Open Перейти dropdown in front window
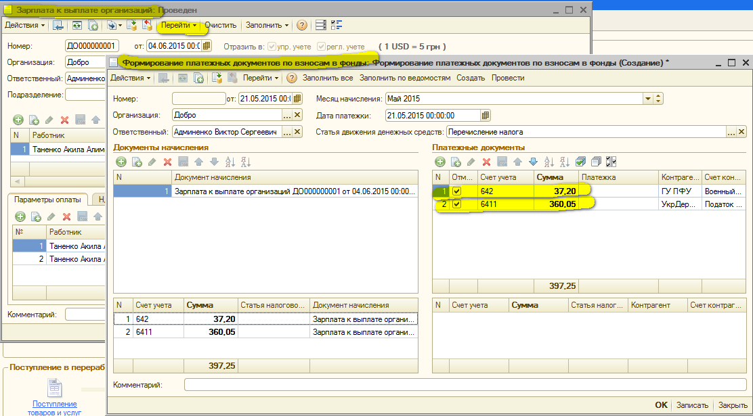 [x=261, y=78]
